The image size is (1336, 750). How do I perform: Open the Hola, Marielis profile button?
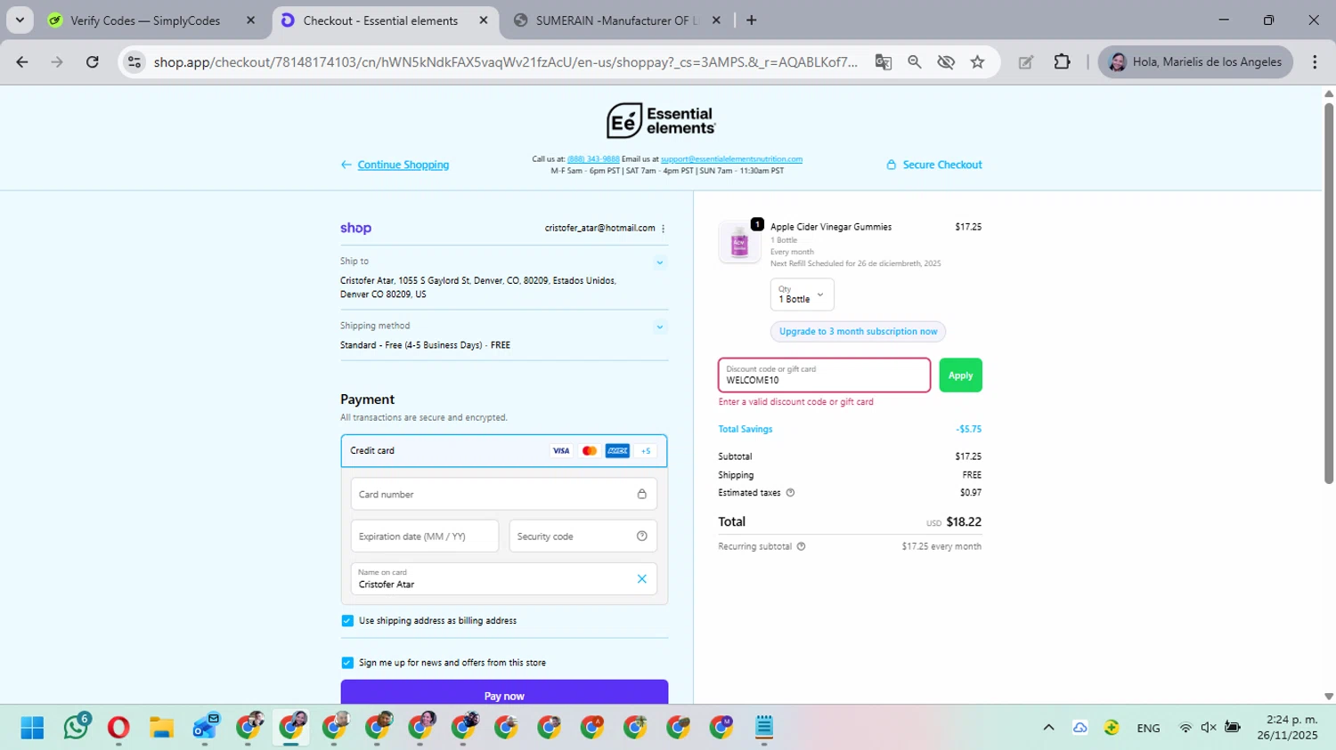(x=1195, y=61)
